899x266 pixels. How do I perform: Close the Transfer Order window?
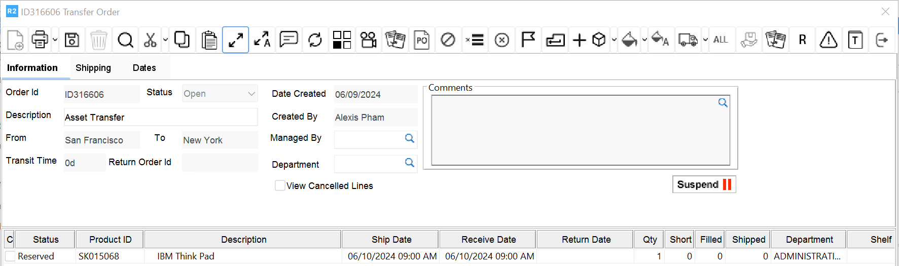885,11
